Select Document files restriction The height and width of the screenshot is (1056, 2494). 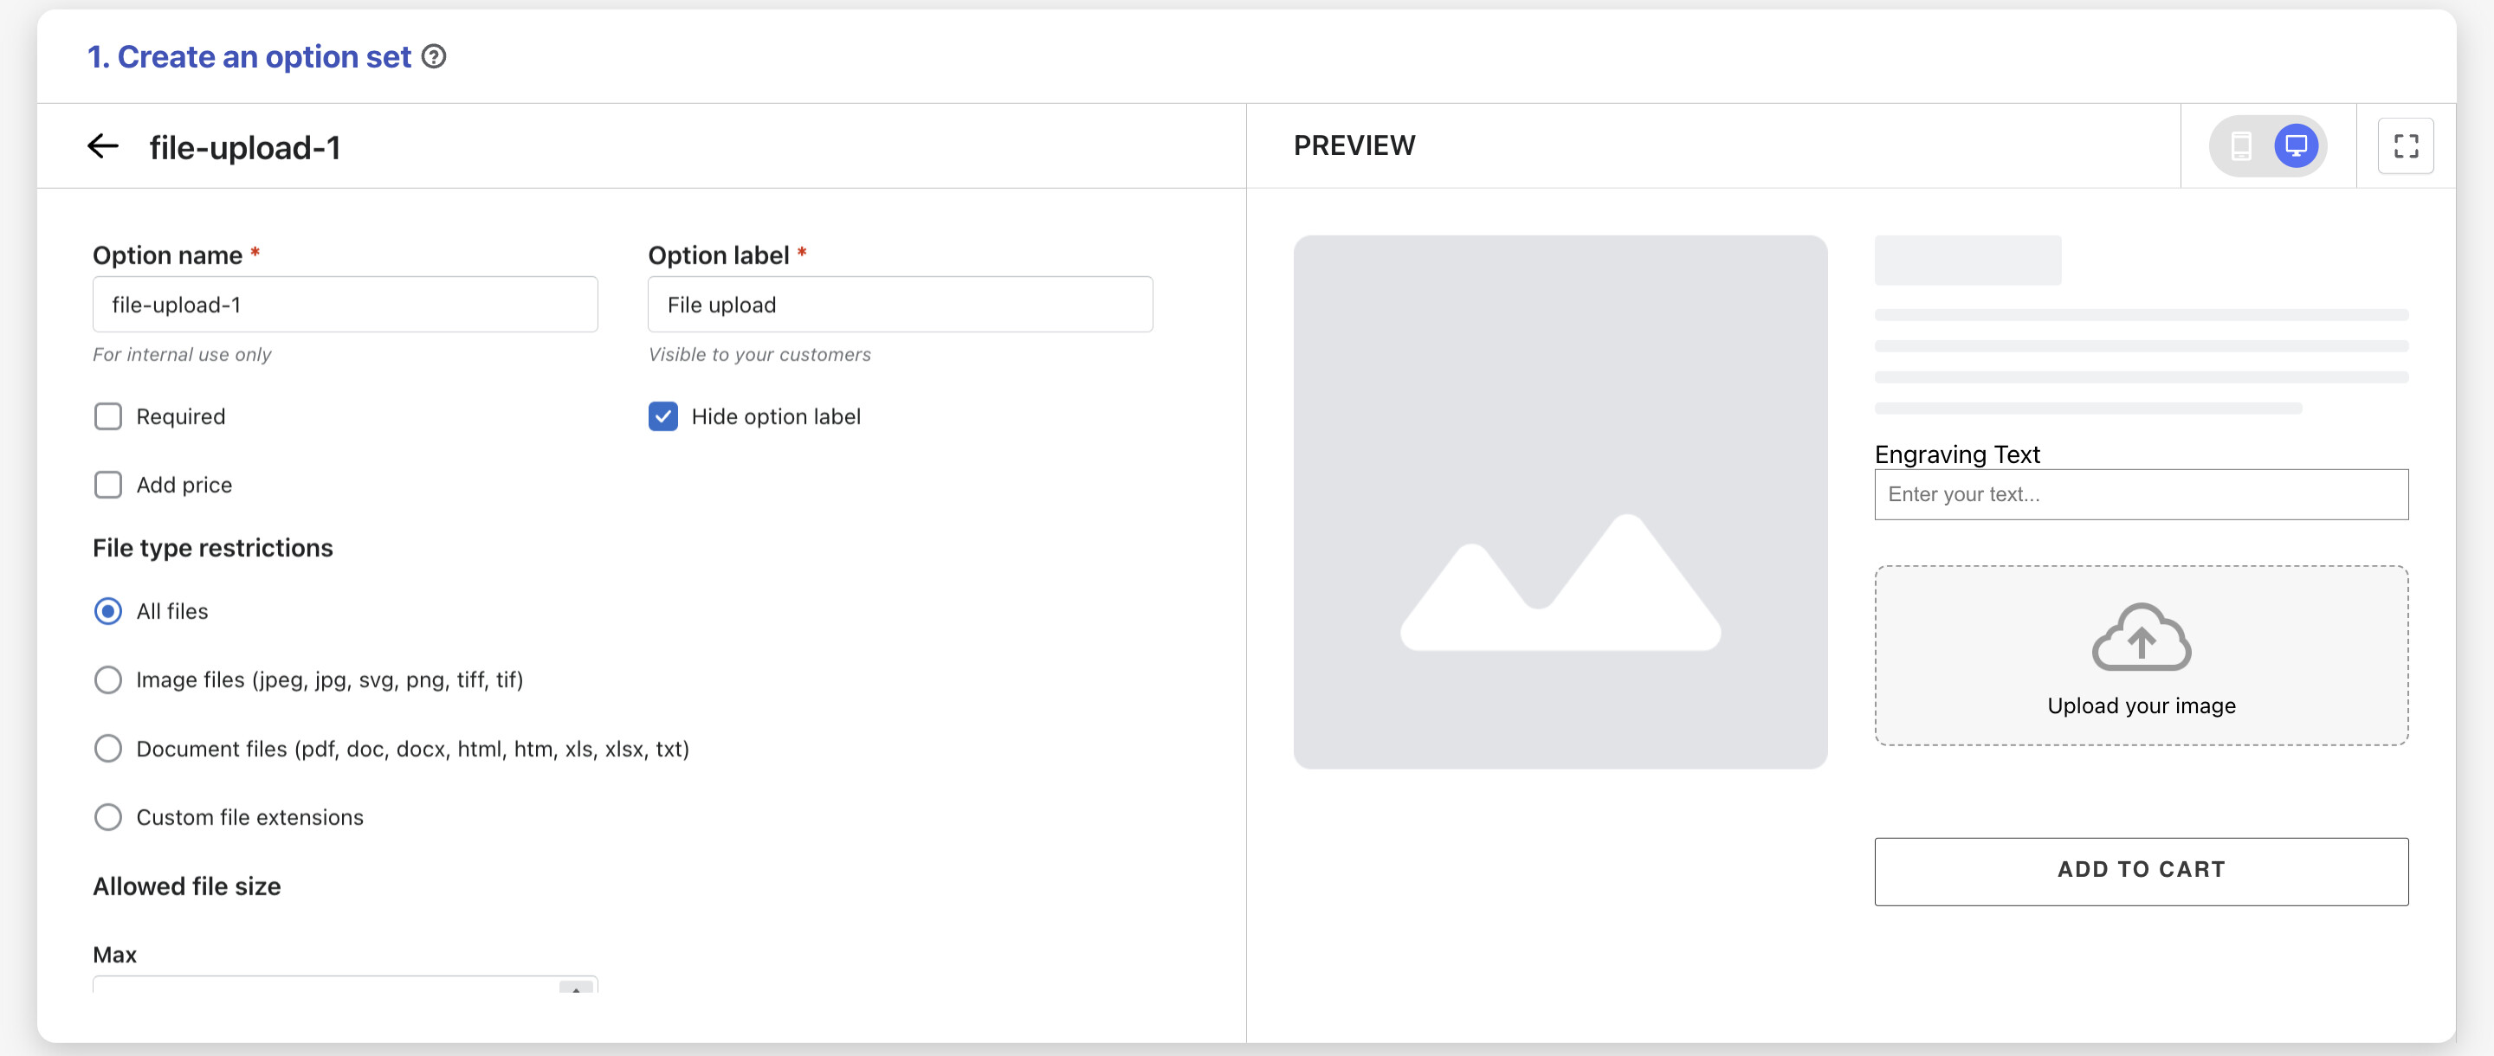[x=108, y=750]
